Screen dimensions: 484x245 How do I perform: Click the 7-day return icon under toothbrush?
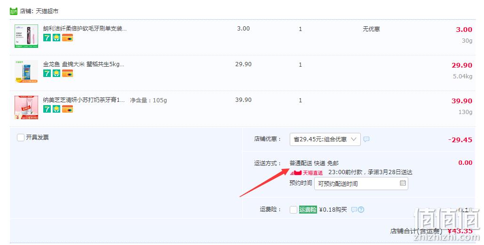pyautogui.click(x=47, y=38)
